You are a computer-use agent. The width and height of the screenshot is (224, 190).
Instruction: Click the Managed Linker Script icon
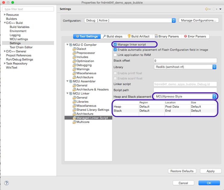(74, 118)
